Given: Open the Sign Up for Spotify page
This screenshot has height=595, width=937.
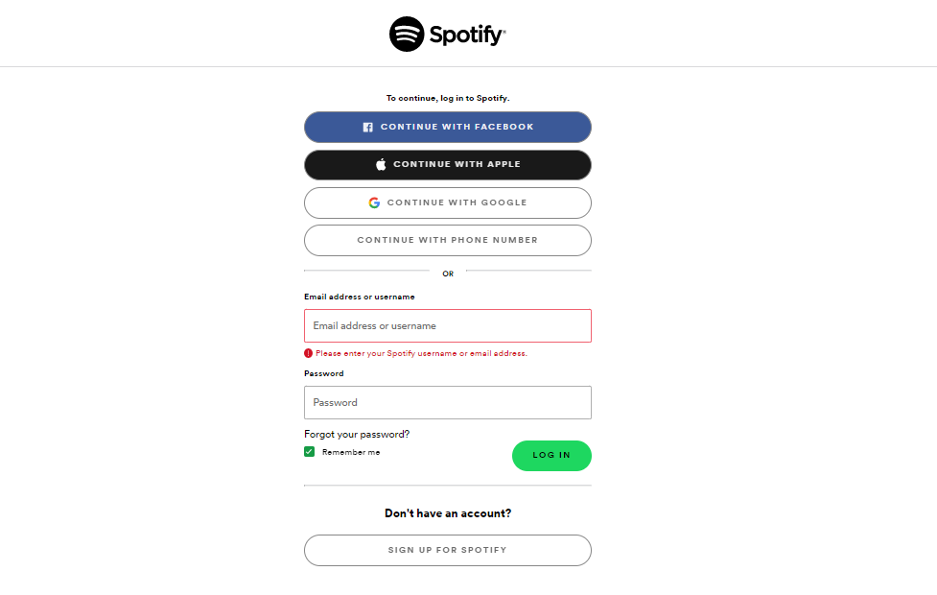Looking at the screenshot, I should coord(447,550).
